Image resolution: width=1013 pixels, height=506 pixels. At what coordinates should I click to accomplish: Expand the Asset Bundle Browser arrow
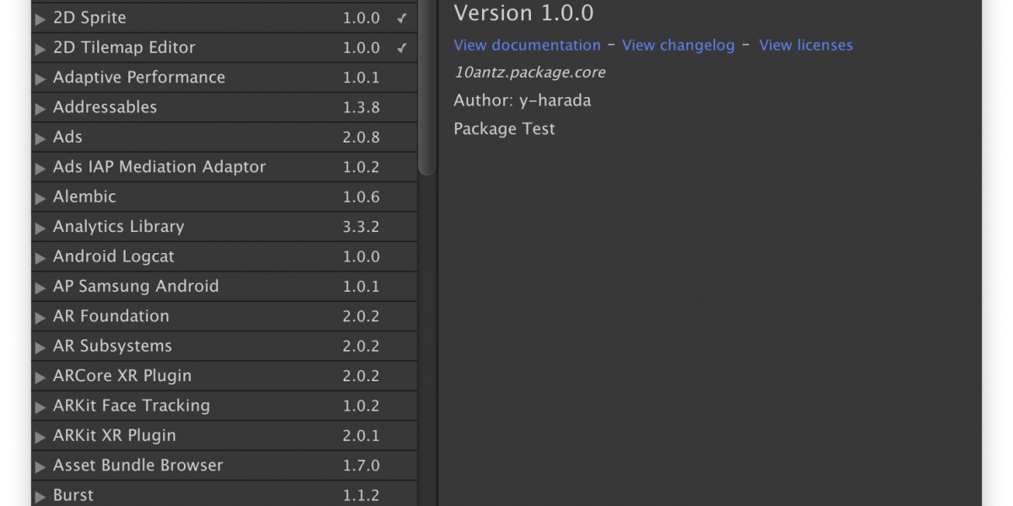[40, 467]
